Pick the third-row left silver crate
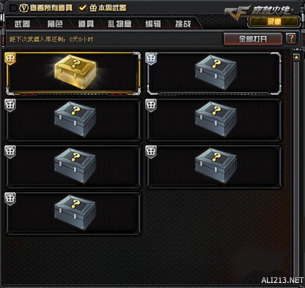Viewport: 305px width, 288px height. coord(75,166)
